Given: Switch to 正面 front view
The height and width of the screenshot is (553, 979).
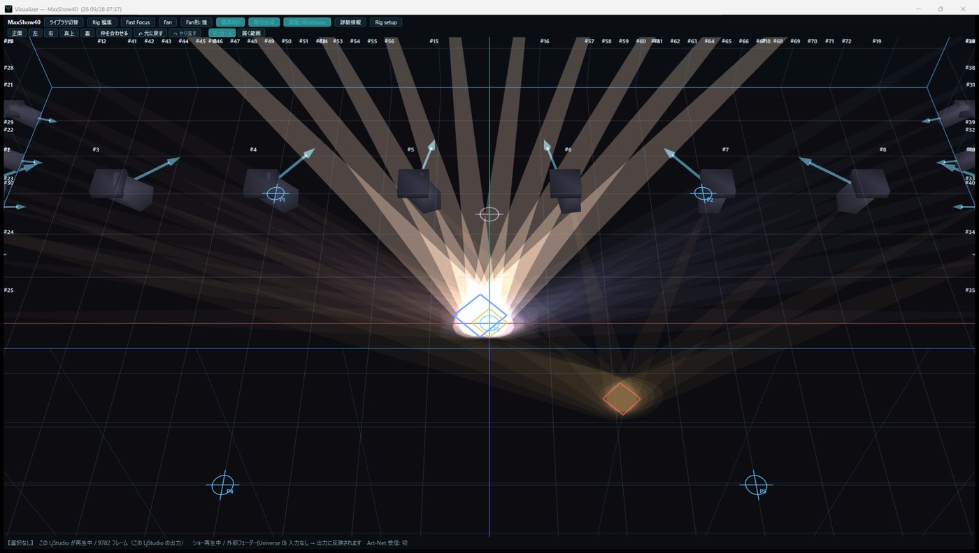Looking at the screenshot, I should pos(17,33).
